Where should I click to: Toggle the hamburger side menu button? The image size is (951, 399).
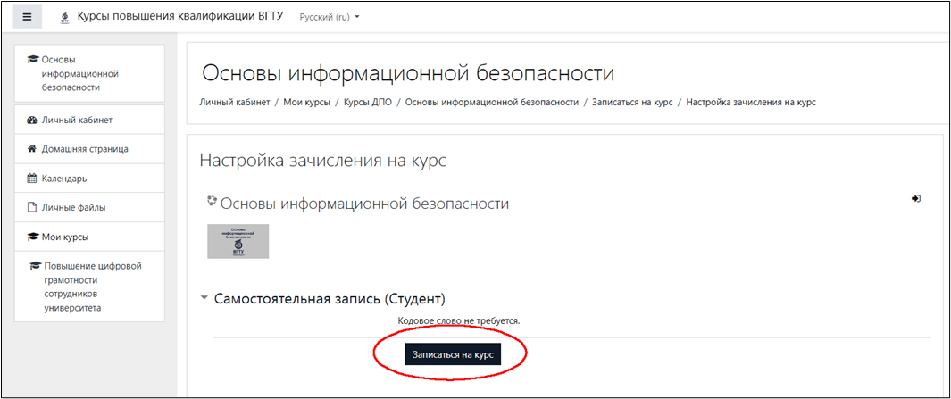click(27, 17)
